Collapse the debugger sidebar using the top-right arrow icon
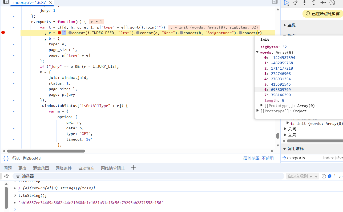The height and width of the screenshot is (212, 343). (x=275, y=2)
